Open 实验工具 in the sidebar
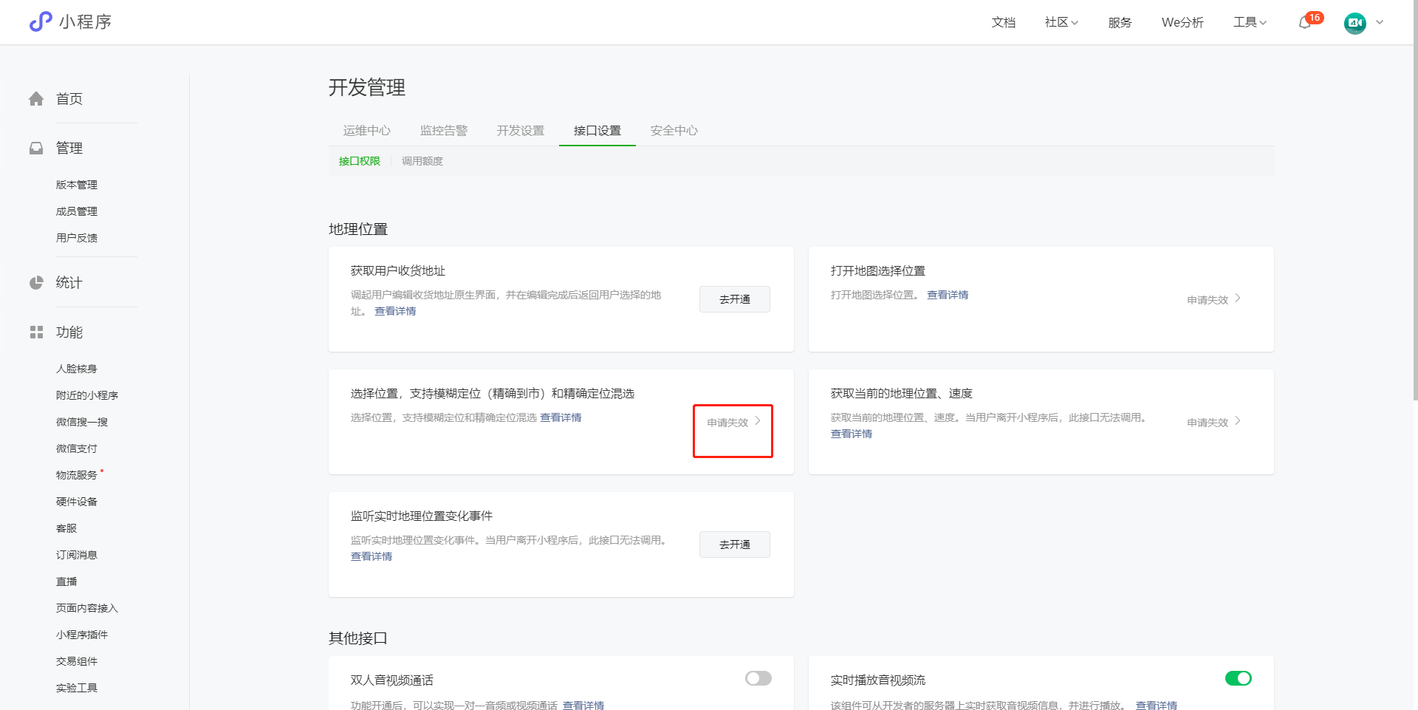 77,688
